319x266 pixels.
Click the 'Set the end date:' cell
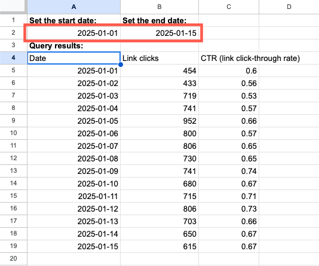tap(159, 20)
